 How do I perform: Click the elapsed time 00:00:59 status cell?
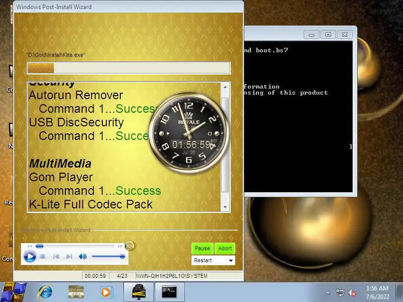pos(95,276)
